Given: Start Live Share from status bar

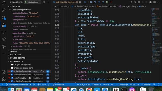Looking at the screenshot, I should (x=58, y=85).
